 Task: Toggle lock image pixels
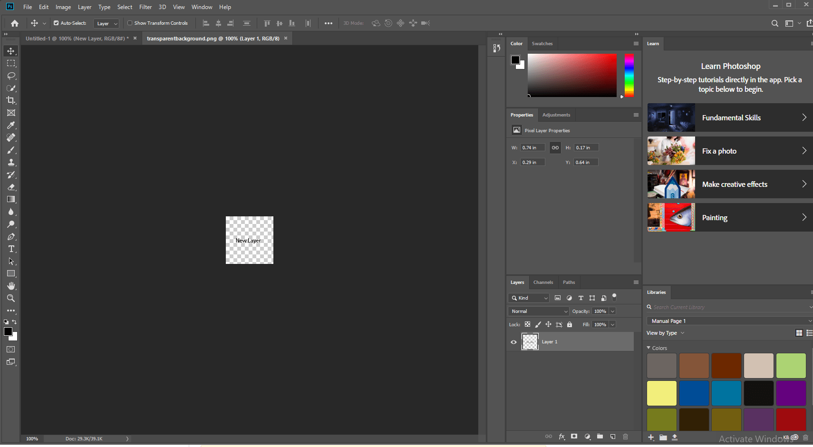pos(538,324)
